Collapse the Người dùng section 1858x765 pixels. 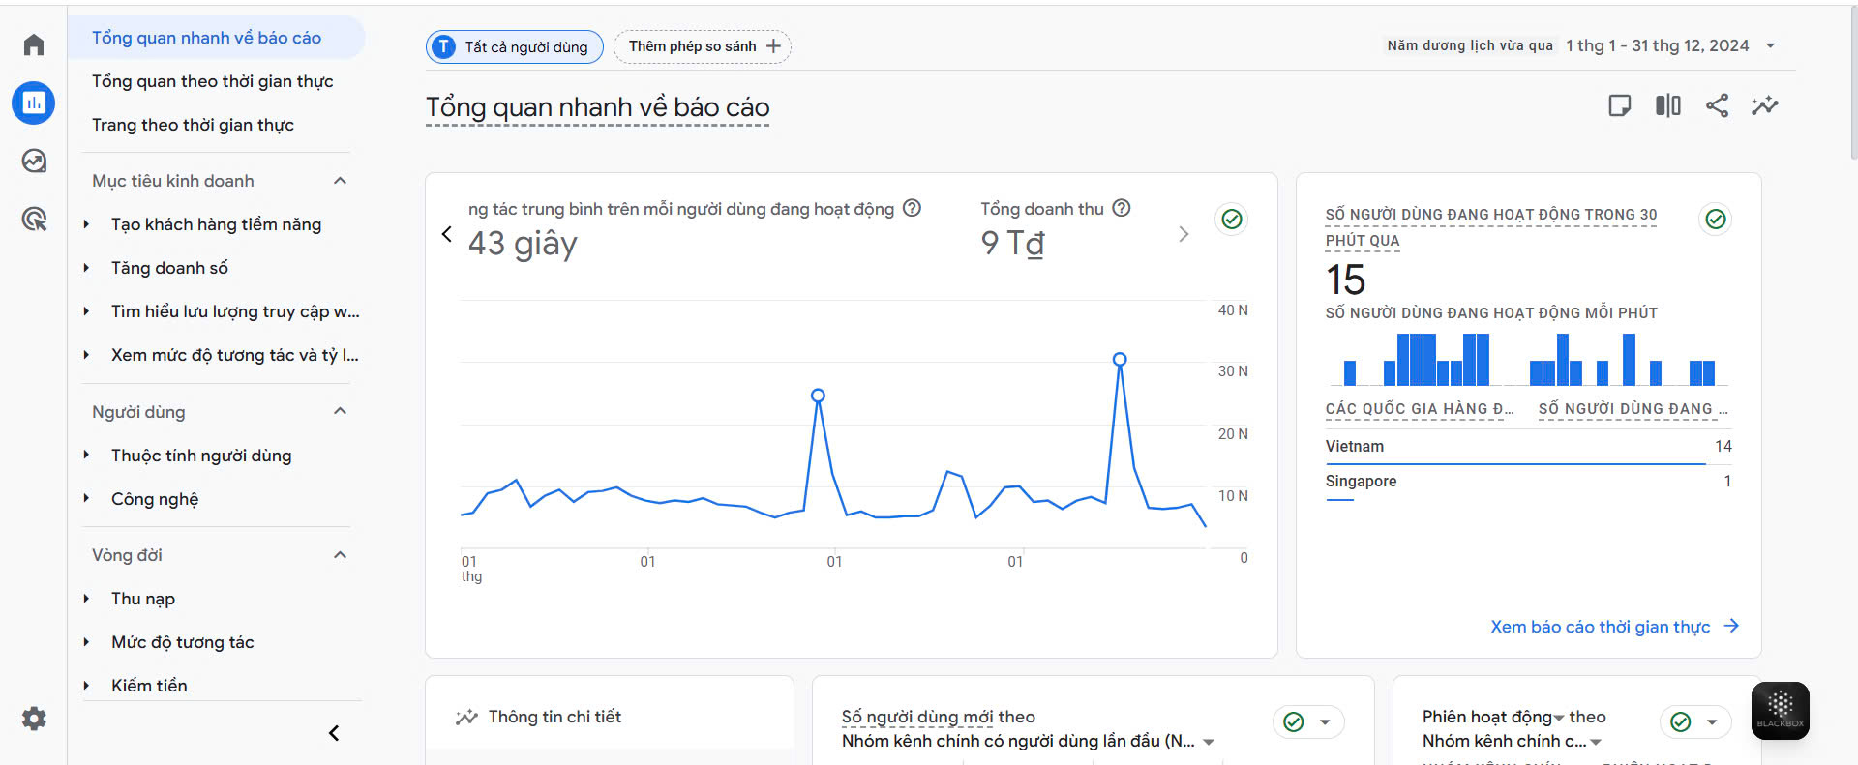click(x=340, y=412)
